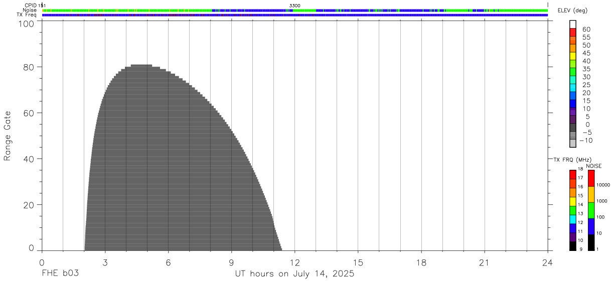
Task: Click the '1000' label on NOISE colorbar
Action: coord(603,201)
